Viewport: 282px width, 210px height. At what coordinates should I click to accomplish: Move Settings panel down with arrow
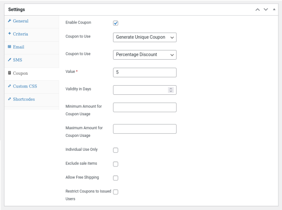[x=266, y=10]
